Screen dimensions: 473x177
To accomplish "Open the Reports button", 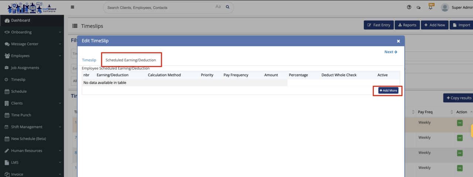I will click(407, 25).
